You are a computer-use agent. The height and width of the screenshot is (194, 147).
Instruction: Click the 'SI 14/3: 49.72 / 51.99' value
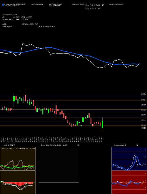pyautogui.click(x=23, y=17)
